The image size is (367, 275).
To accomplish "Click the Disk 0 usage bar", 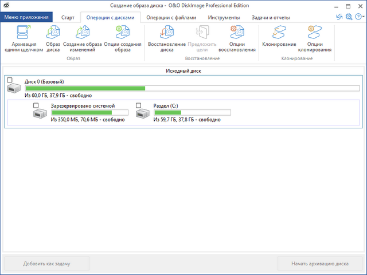I will coord(192,88).
